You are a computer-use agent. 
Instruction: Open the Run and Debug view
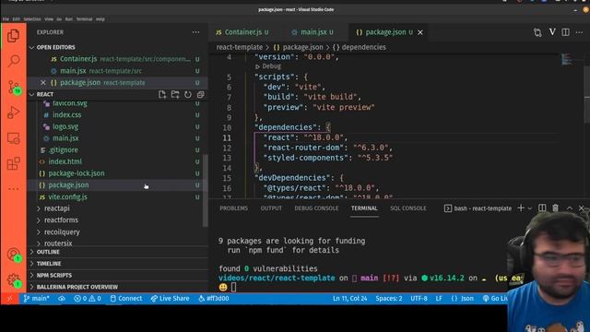14,113
